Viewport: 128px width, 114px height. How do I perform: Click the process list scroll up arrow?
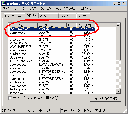click(118, 25)
